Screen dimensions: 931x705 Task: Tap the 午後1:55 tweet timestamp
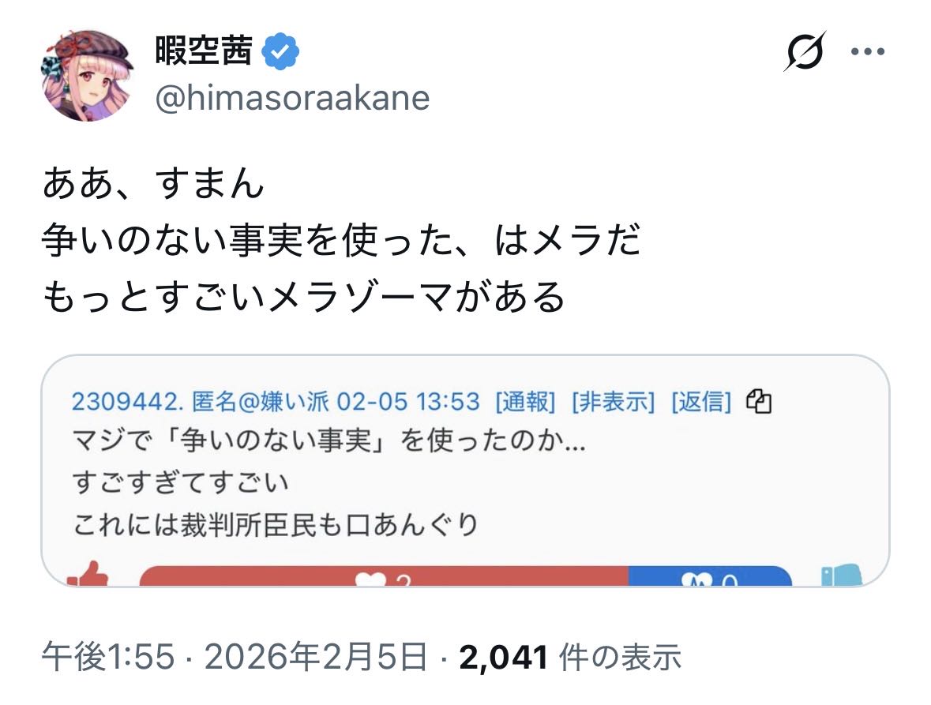tap(107, 657)
